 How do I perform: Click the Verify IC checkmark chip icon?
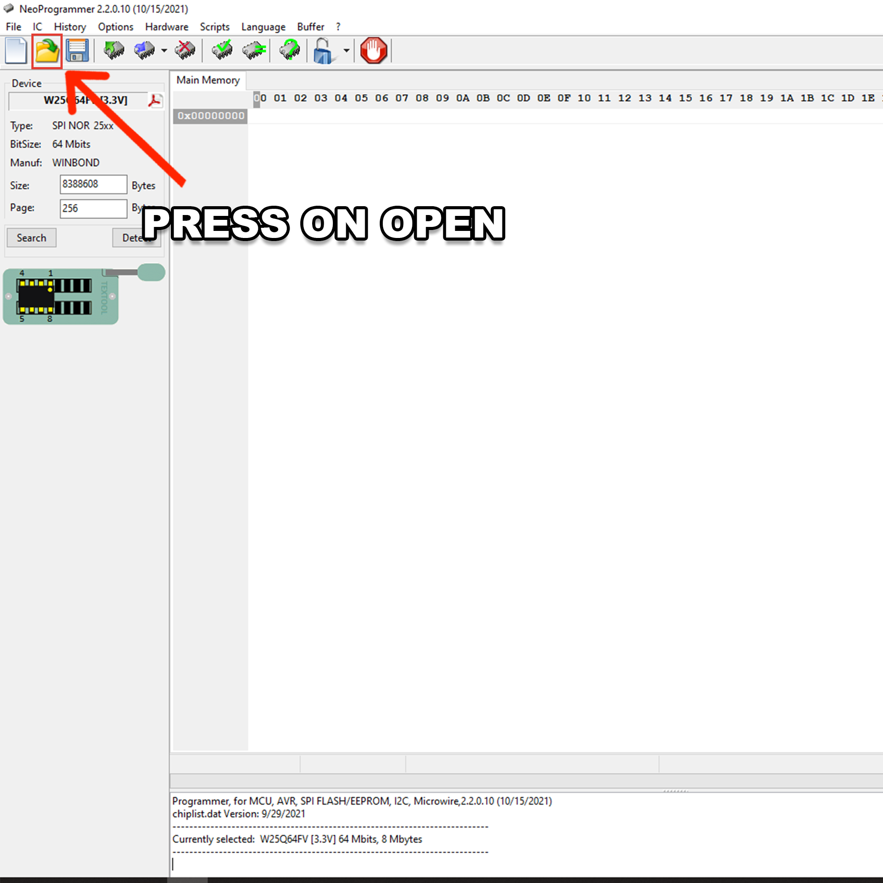pos(222,50)
